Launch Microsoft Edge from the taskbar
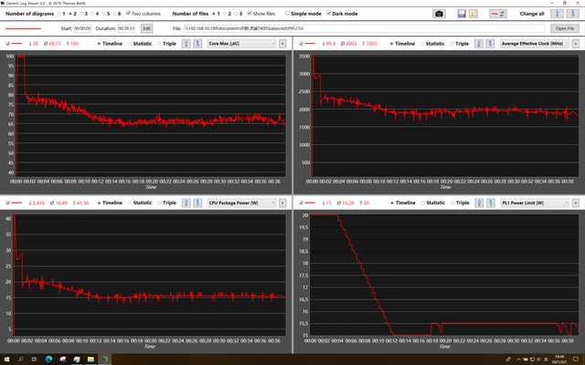The width and height of the screenshot is (585, 365). click(48, 359)
